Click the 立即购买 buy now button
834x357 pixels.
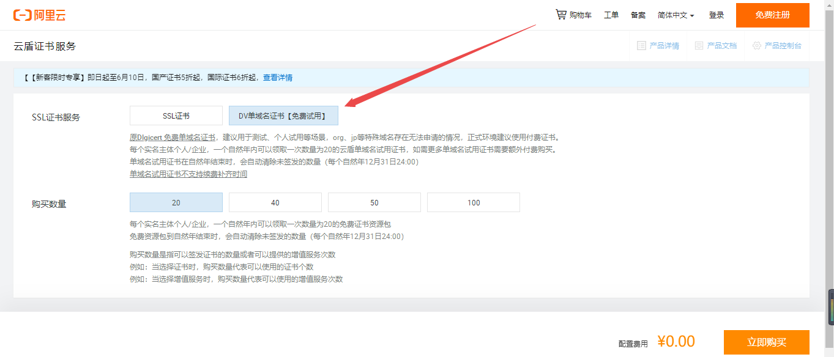tap(766, 342)
